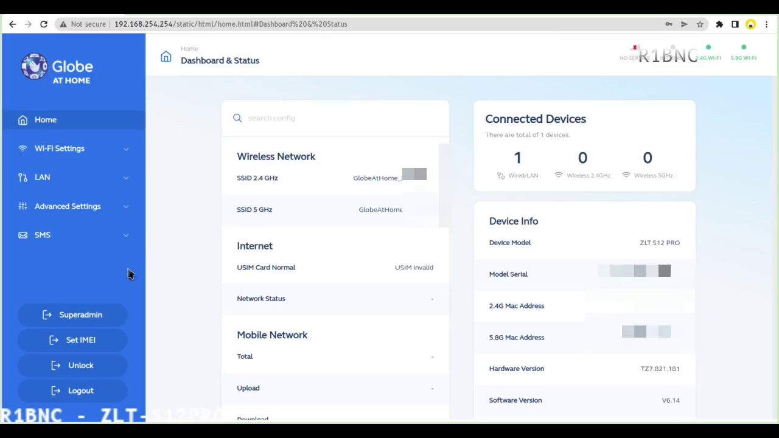Click the home icon beside Dashboard & Status
Image resolution: width=779 pixels, height=438 pixels.
click(166, 57)
